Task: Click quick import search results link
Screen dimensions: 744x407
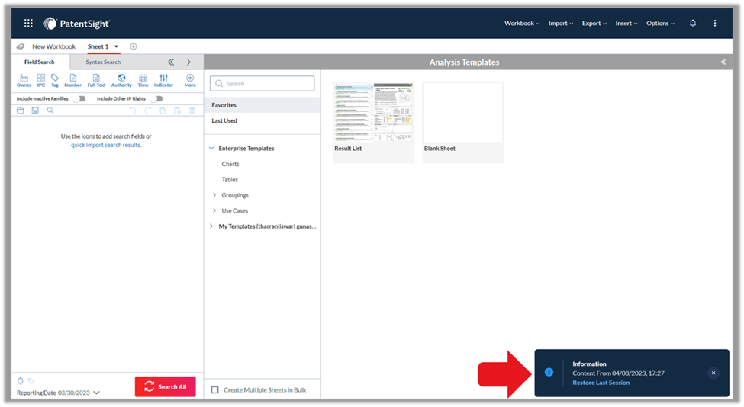Action: [106, 145]
